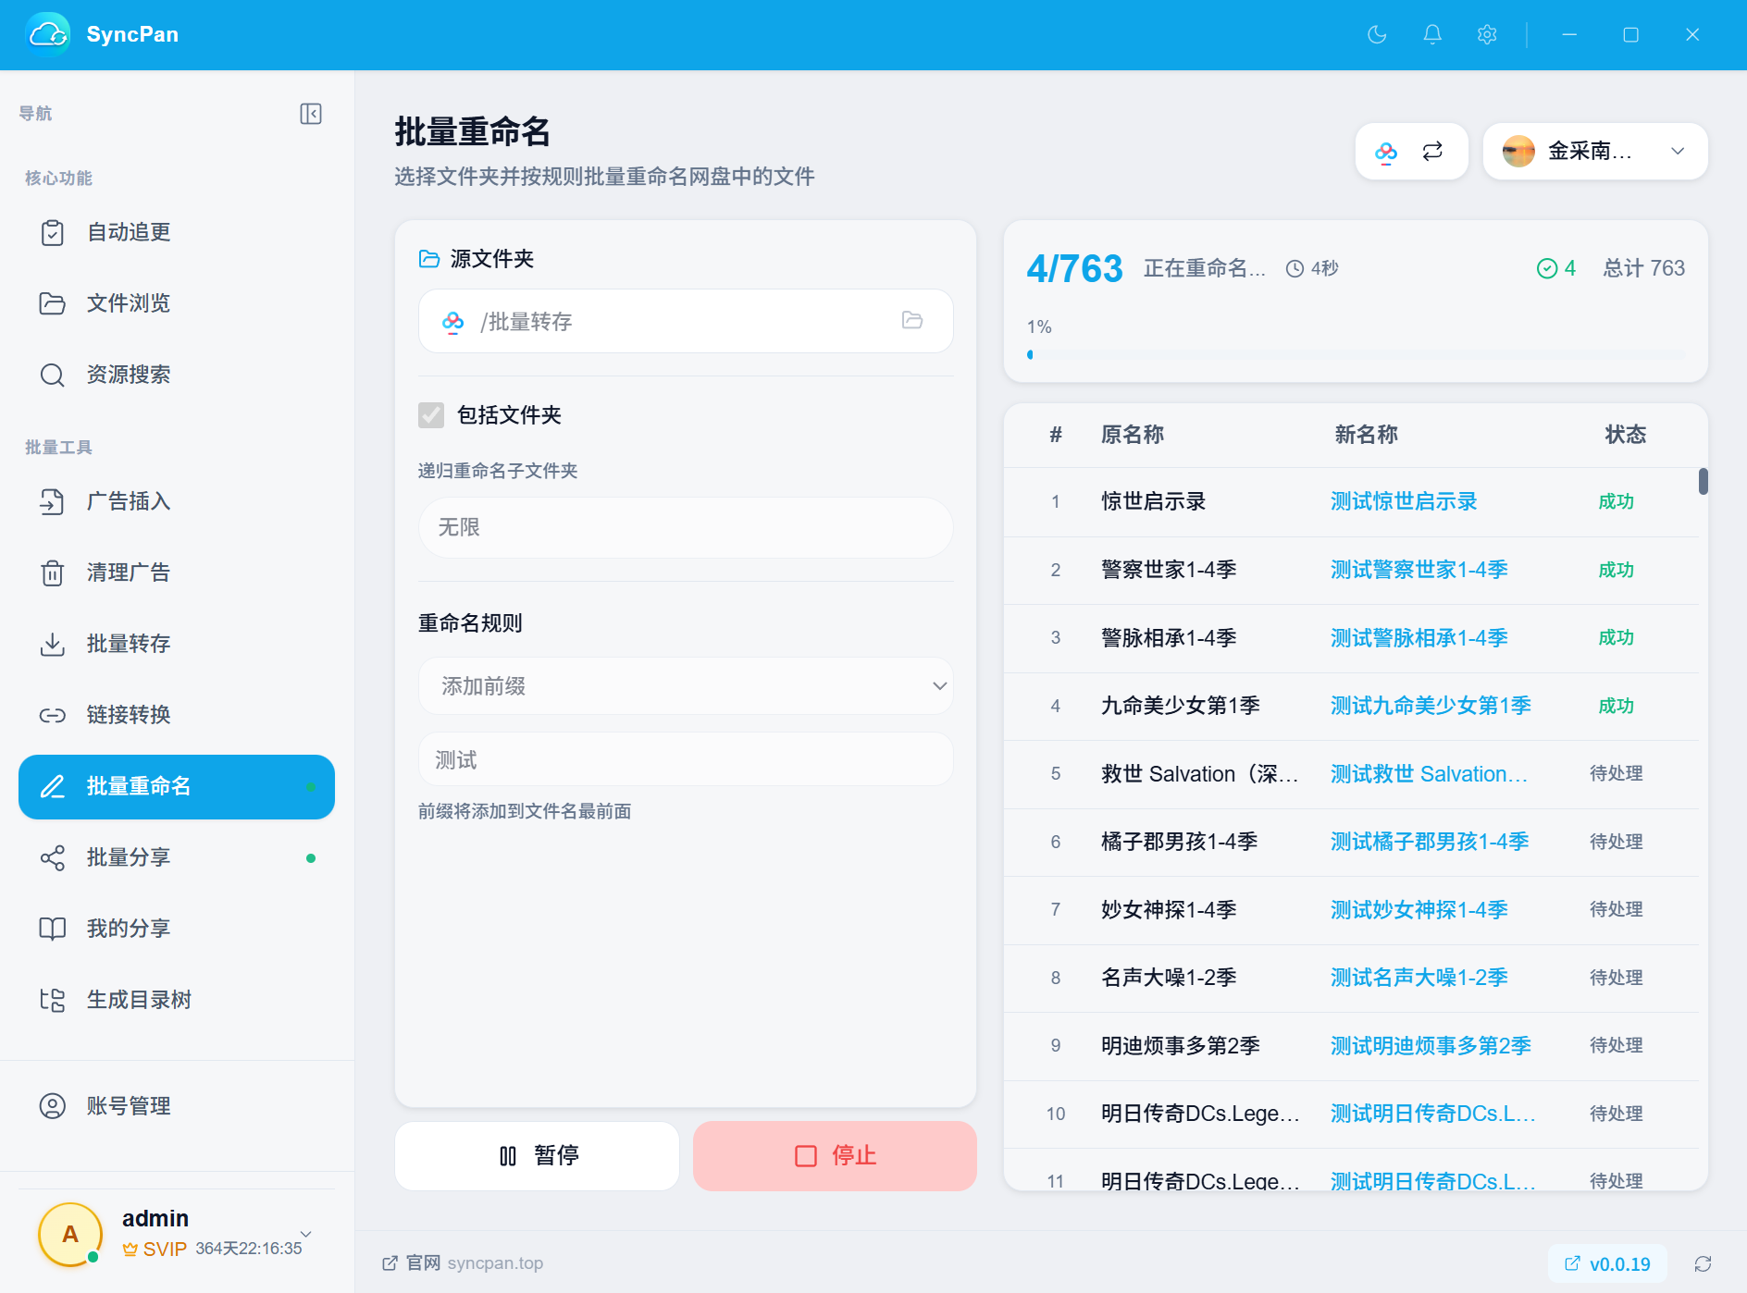Click the results table scrollbar thumb
Image resolution: width=1747 pixels, height=1293 pixels.
[x=1704, y=482]
